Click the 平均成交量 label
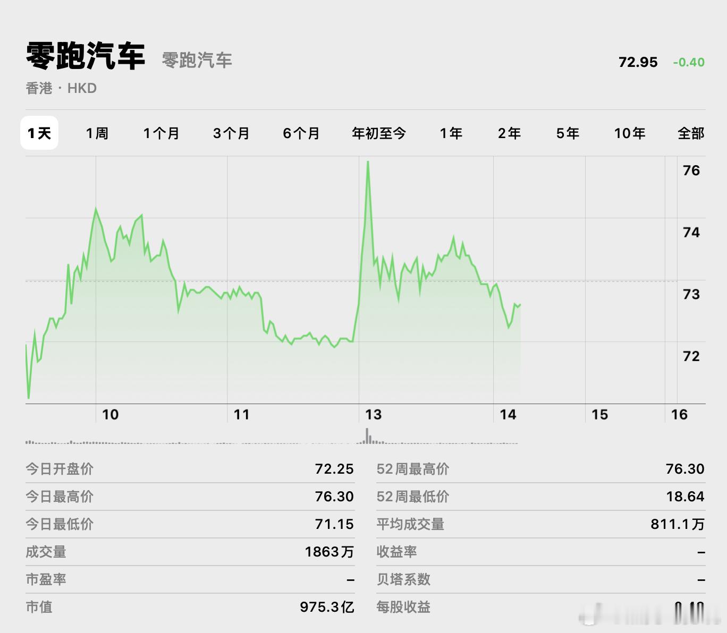727x633 pixels. pyautogui.click(x=410, y=524)
